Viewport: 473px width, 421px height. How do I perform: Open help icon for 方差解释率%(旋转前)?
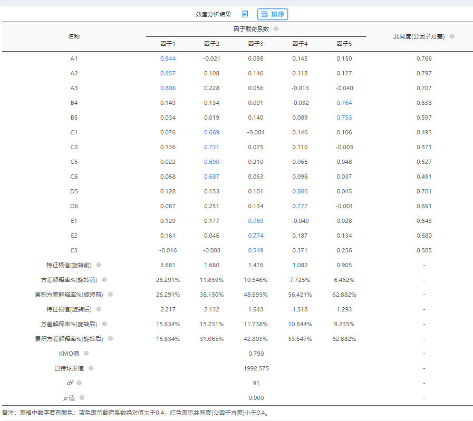104,280
